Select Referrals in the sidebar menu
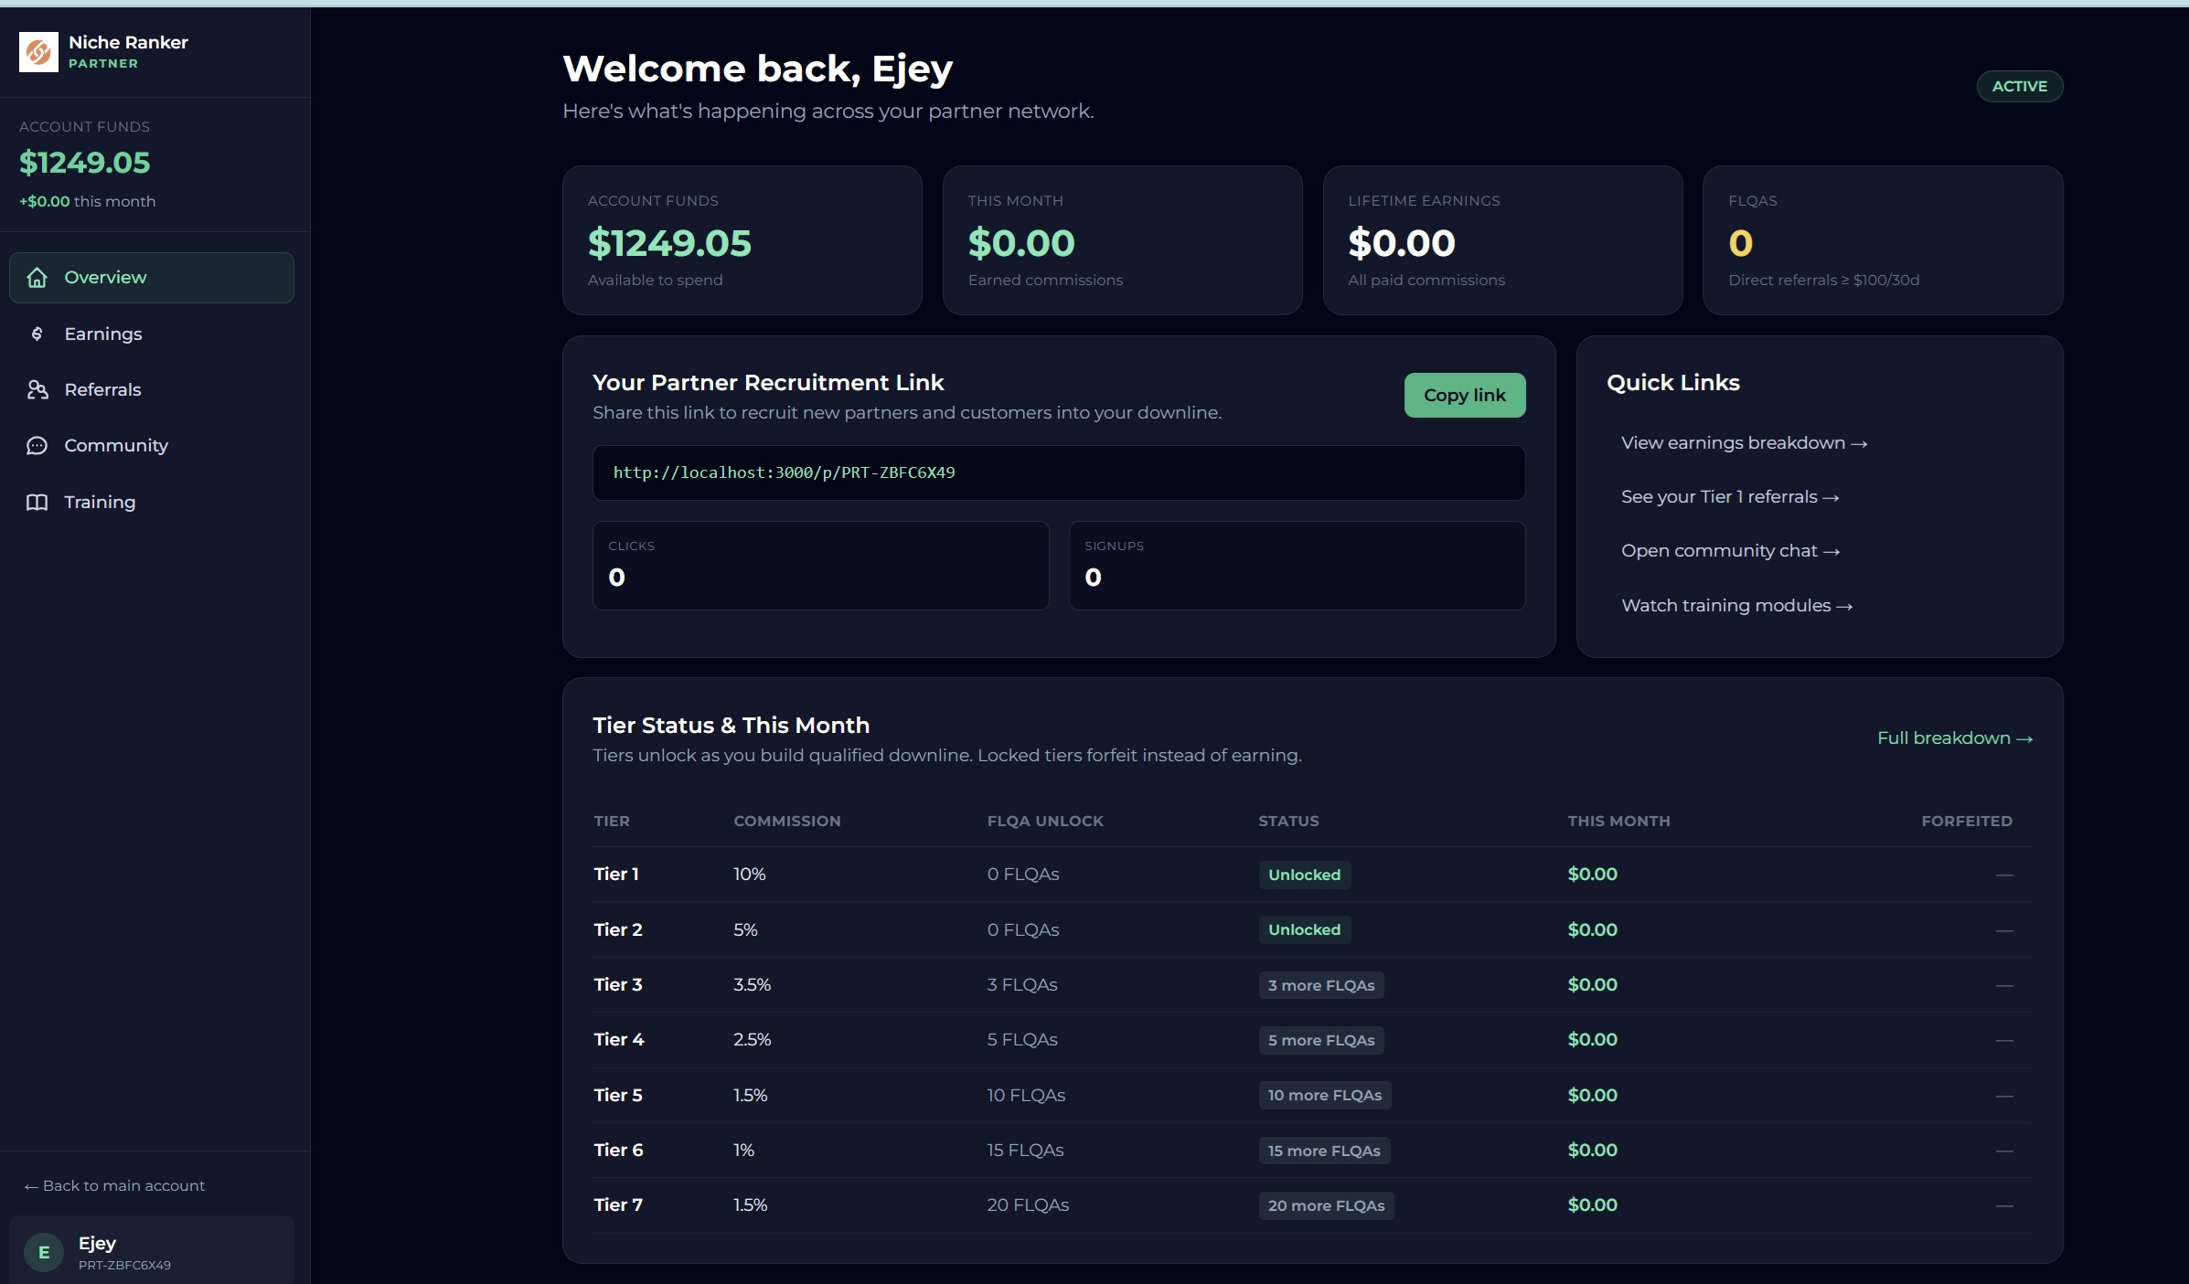 (x=101, y=389)
